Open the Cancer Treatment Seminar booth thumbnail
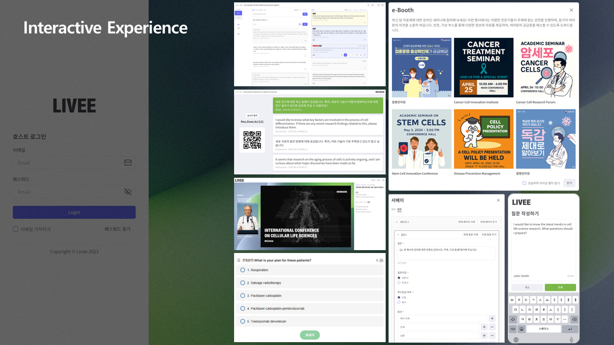 484,68
